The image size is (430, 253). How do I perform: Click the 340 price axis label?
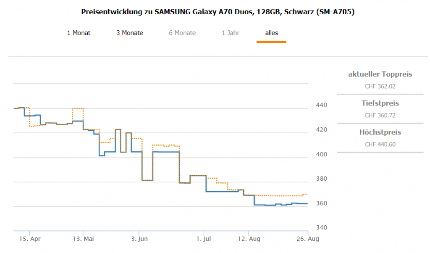(322, 228)
